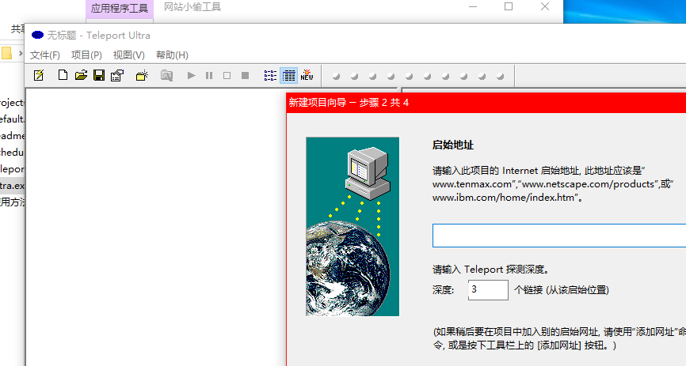The width and height of the screenshot is (686, 366).
Task: Abort the project with the solid square icon
Action: click(245, 76)
